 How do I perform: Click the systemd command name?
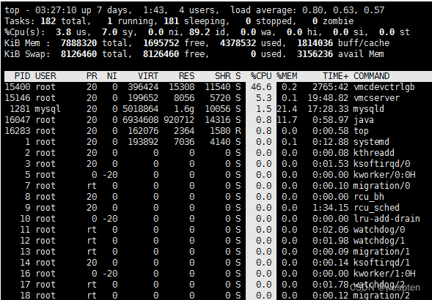pos(371,142)
